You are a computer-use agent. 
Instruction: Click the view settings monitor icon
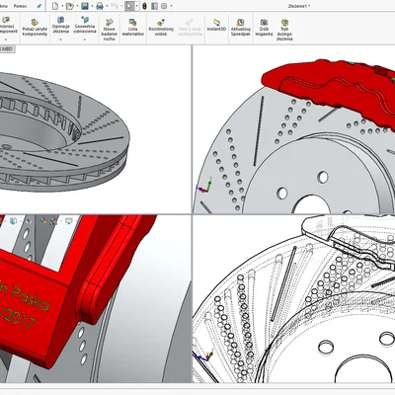coord(69,221)
